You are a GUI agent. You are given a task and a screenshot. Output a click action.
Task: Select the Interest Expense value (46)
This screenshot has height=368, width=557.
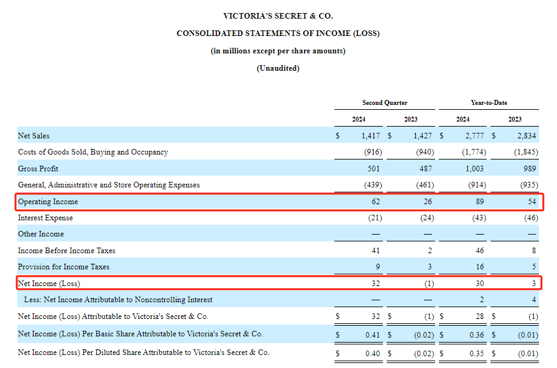coord(532,218)
